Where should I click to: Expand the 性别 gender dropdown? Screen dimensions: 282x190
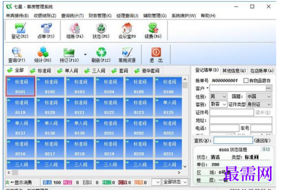tap(218, 97)
